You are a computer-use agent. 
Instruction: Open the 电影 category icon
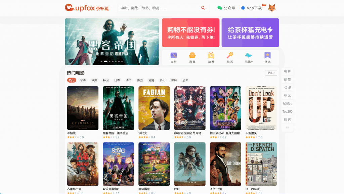point(174,58)
